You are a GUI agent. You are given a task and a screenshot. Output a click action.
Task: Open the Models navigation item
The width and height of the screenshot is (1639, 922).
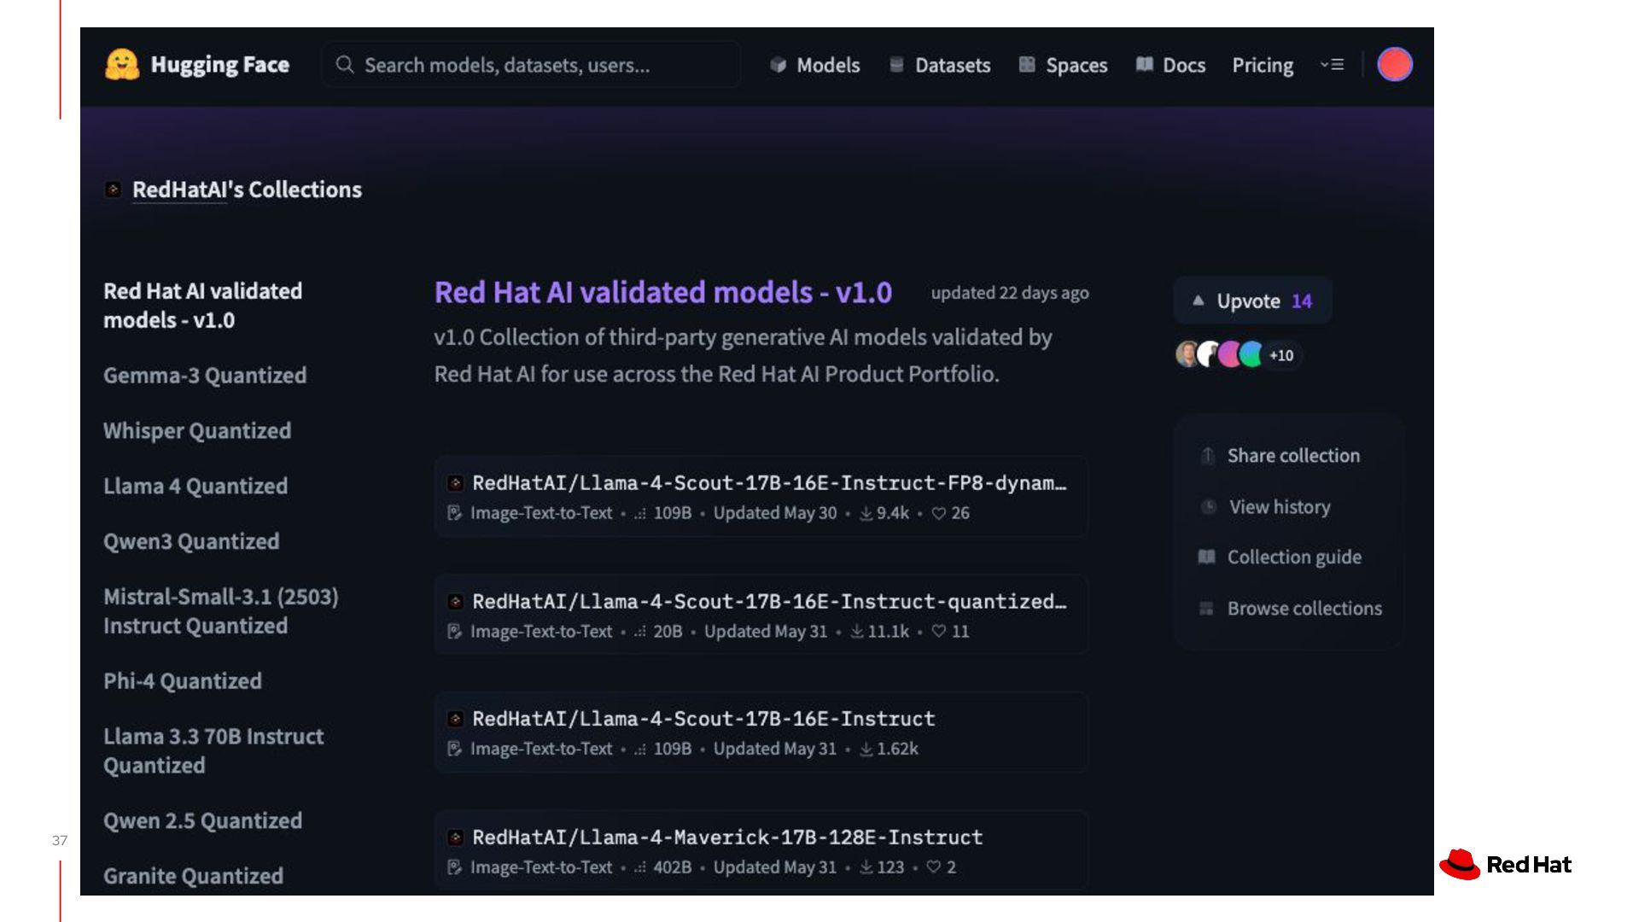pyautogui.click(x=814, y=66)
